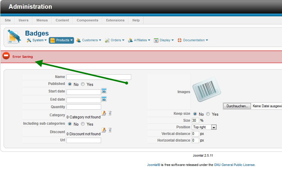Click the Category trash icon
The image size is (282, 172).
click(x=110, y=113)
